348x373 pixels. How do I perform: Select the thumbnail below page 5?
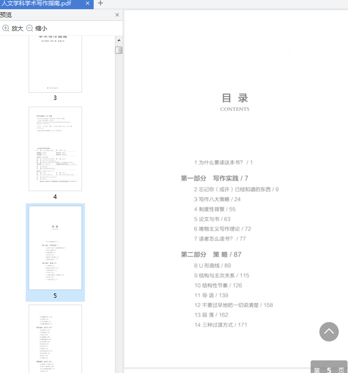55,339
